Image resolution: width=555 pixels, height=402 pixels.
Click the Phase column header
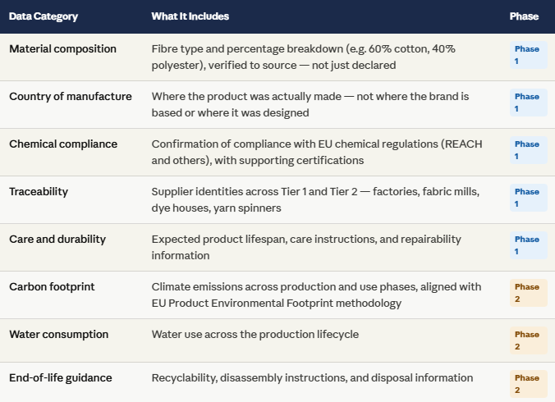[524, 16]
